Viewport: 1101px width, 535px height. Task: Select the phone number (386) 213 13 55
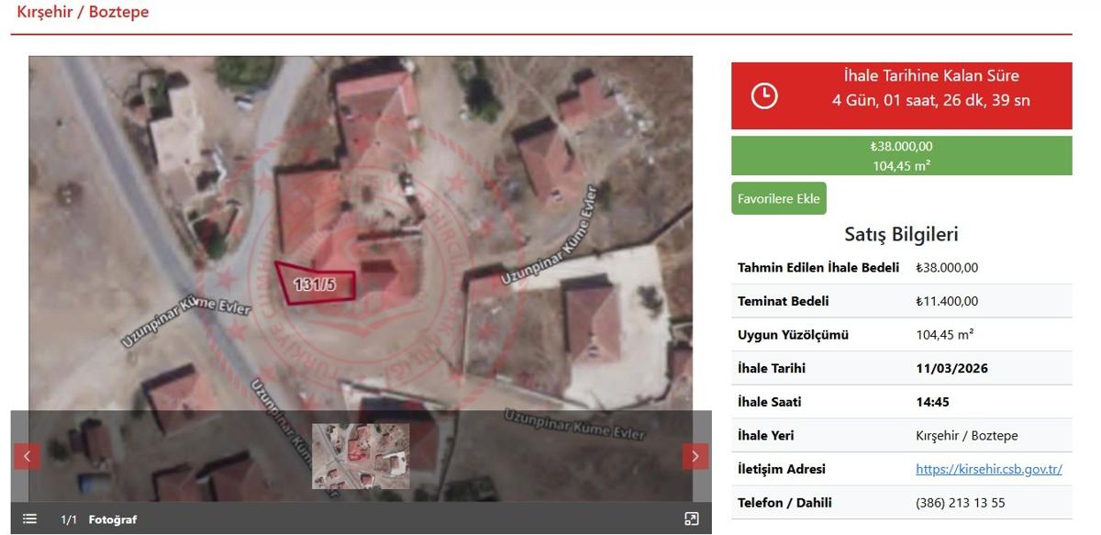tap(960, 503)
